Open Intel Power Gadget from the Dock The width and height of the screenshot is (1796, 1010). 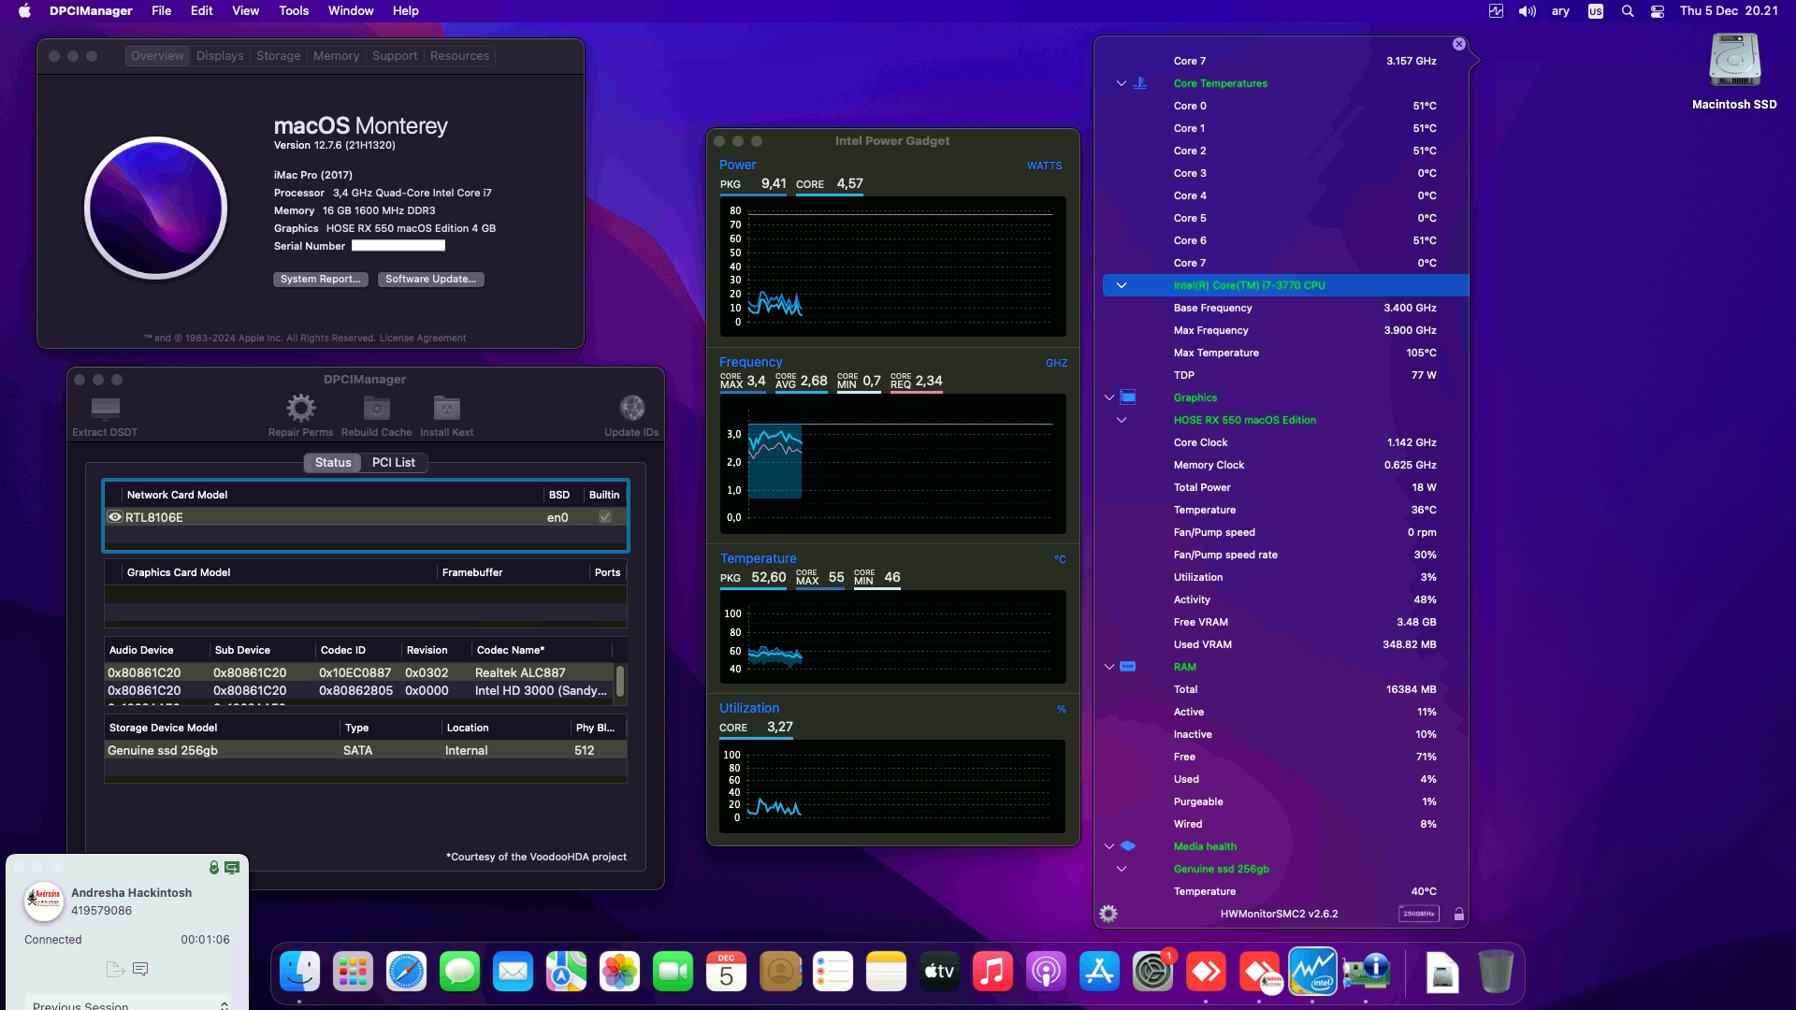(1312, 973)
